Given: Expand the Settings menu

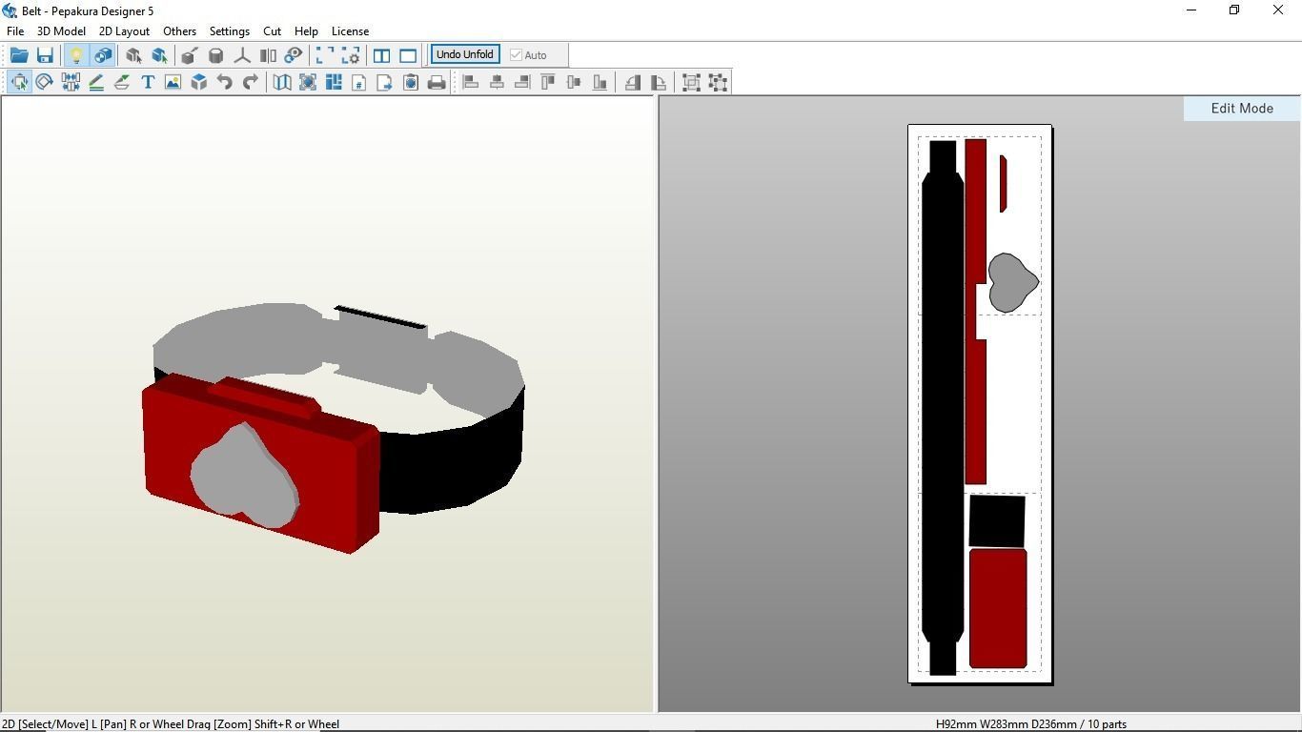Looking at the screenshot, I should click(229, 31).
